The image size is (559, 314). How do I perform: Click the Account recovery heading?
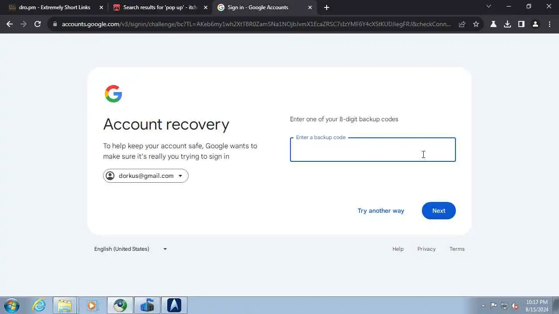pyautogui.click(x=166, y=124)
